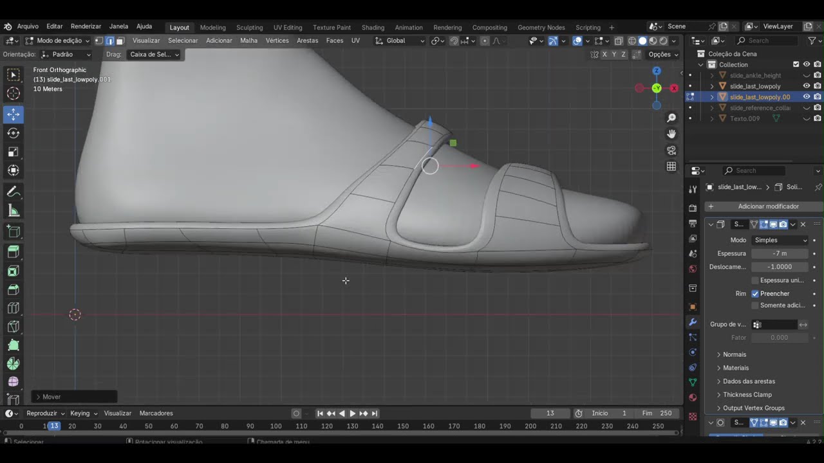Screen dimensions: 824x463
Task: Open the Material properties tab
Action: 693,397
